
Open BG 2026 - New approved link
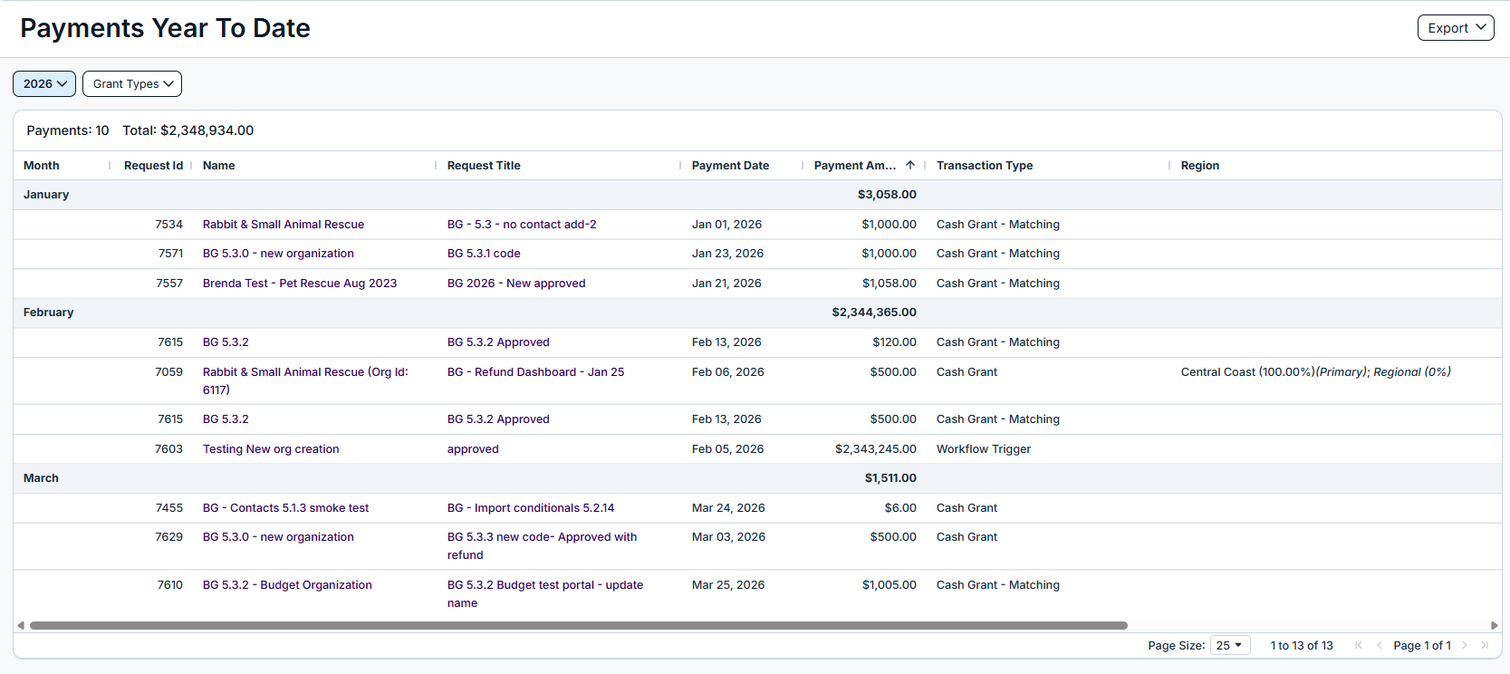point(516,283)
